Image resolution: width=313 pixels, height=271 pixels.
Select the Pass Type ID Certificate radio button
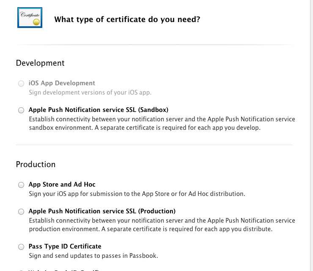click(21, 247)
